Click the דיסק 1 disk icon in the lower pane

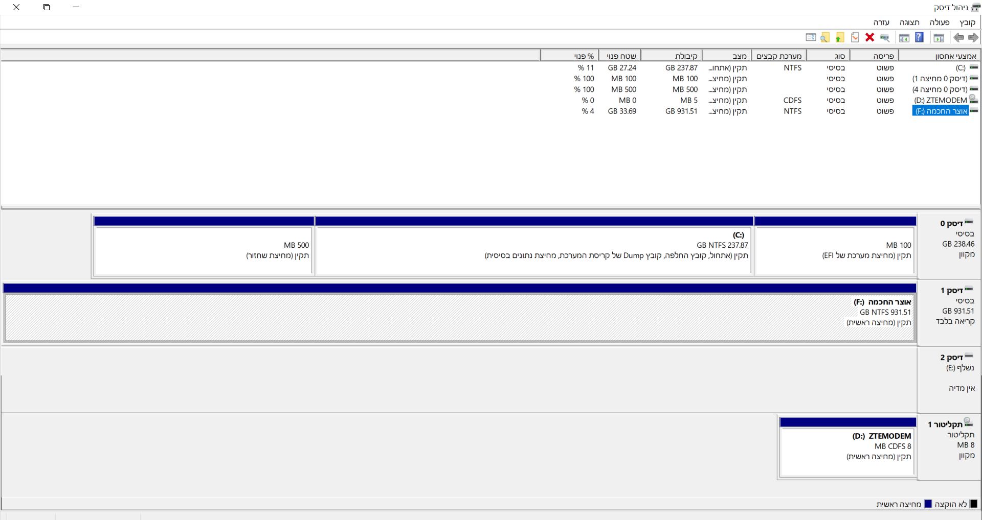click(969, 289)
